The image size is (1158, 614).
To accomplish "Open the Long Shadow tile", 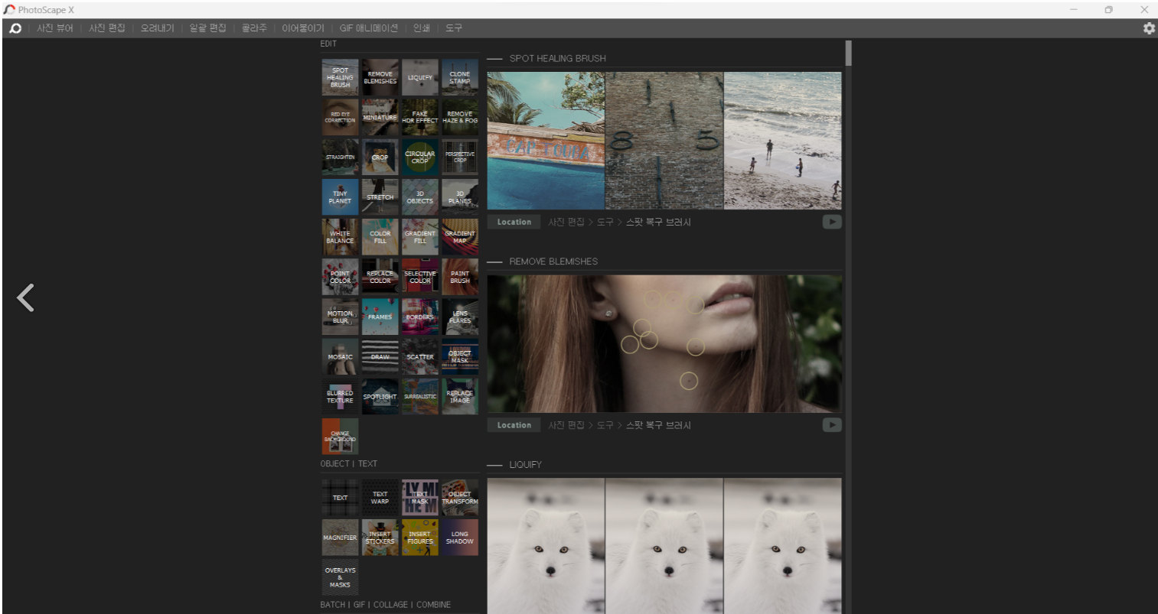I will click(459, 538).
